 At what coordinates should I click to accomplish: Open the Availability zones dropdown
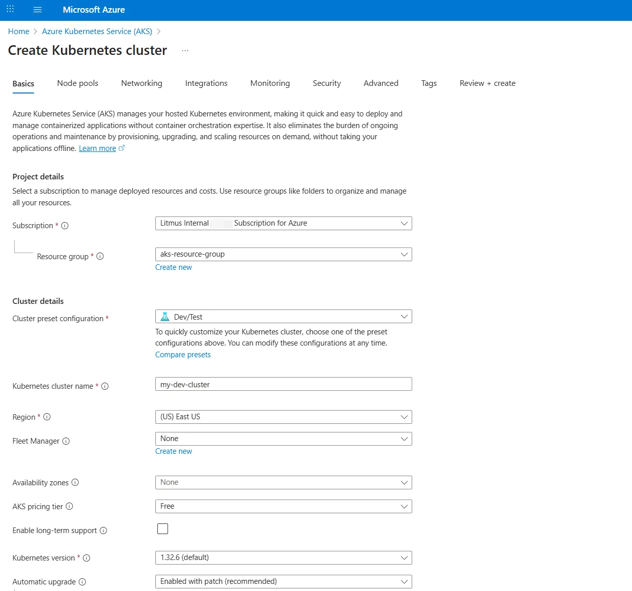[x=283, y=483]
